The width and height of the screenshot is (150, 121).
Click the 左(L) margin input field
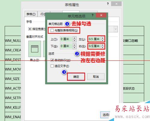94,39
